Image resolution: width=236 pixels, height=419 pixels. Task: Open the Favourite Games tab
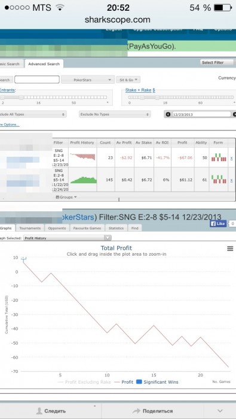pos(87,228)
